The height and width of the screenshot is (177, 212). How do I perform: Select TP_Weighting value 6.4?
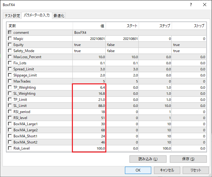coord(89,87)
